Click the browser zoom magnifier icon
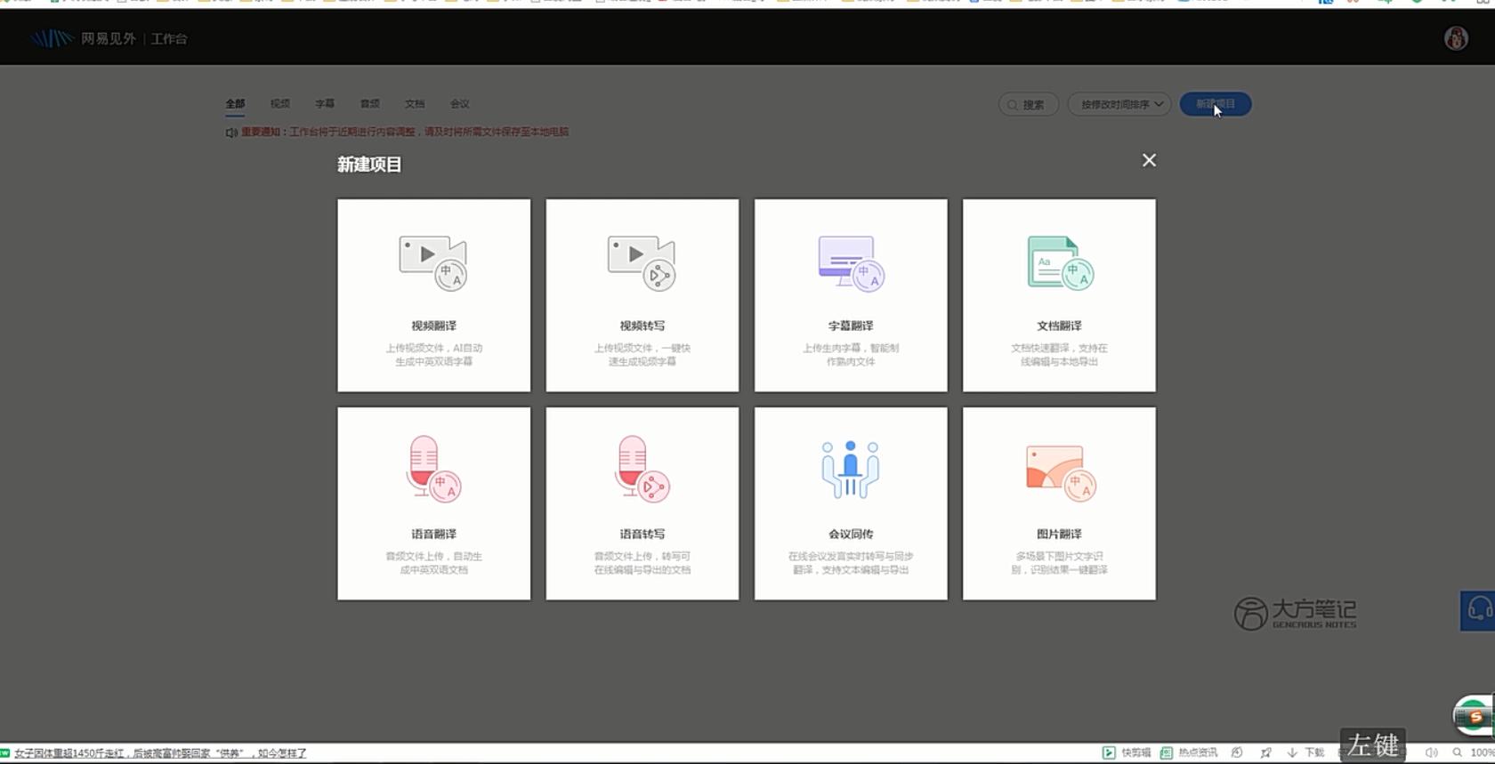This screenshot has height=764, width=1495. click(1457, 752)
